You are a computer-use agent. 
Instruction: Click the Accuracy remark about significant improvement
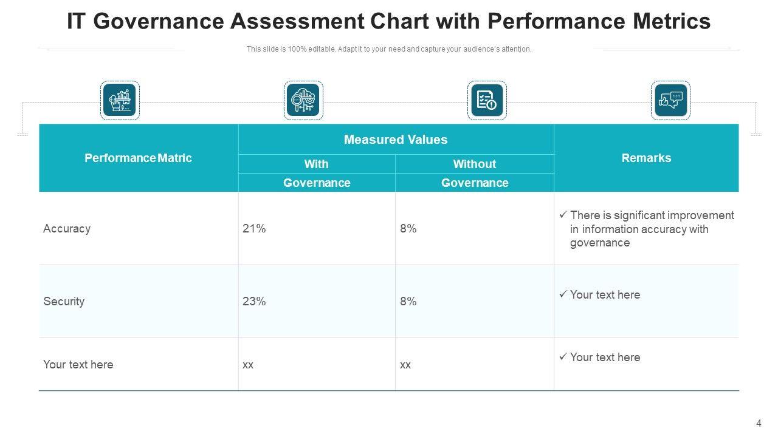click(x=652, y=229)
